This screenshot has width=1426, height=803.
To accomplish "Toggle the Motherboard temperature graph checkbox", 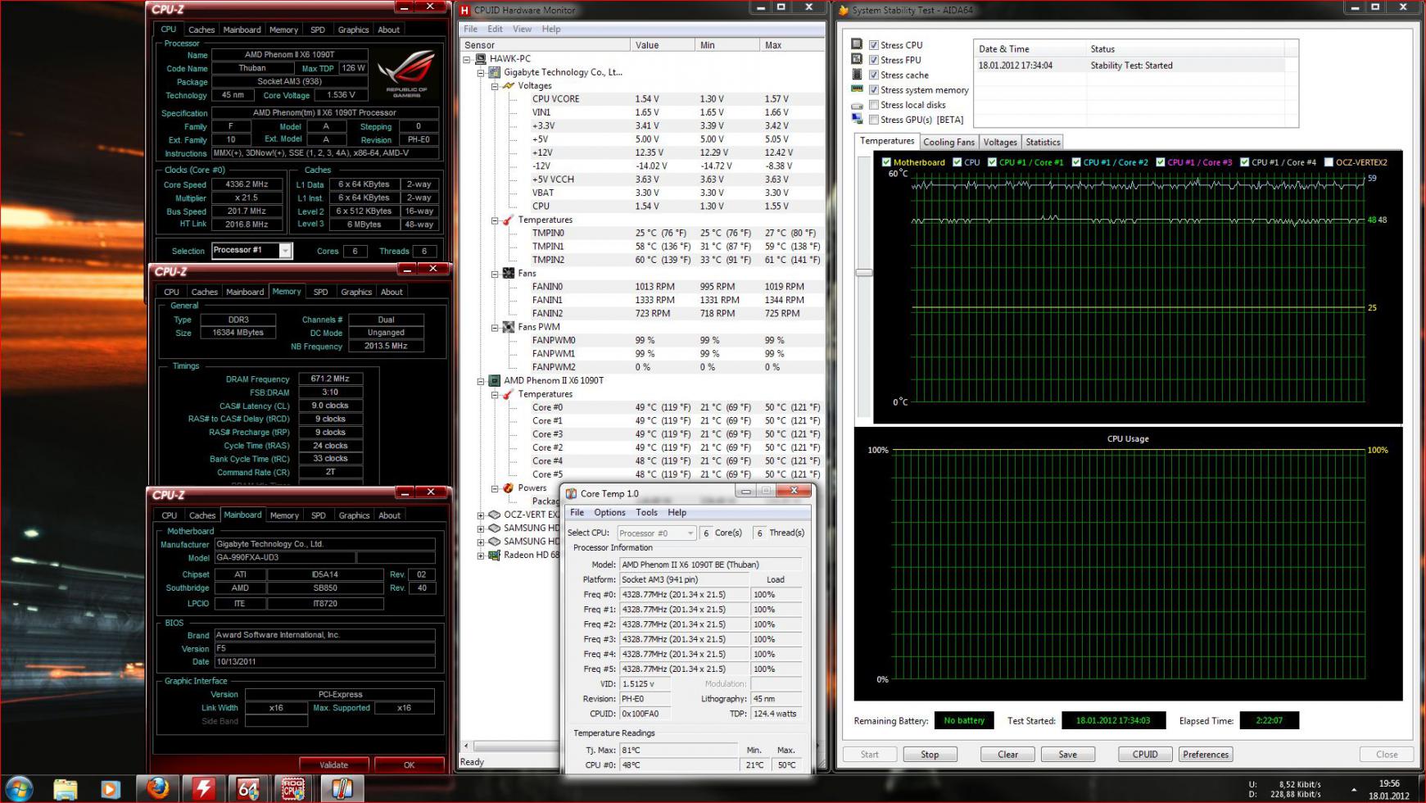I will click(886, 162).
